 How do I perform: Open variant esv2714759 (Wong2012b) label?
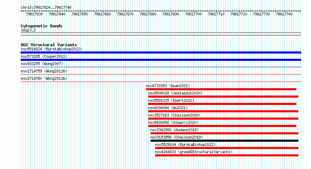pyautogui.click(x=44, y=71)
